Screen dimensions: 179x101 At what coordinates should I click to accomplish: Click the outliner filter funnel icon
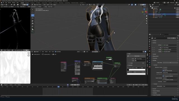pos(175,5)
